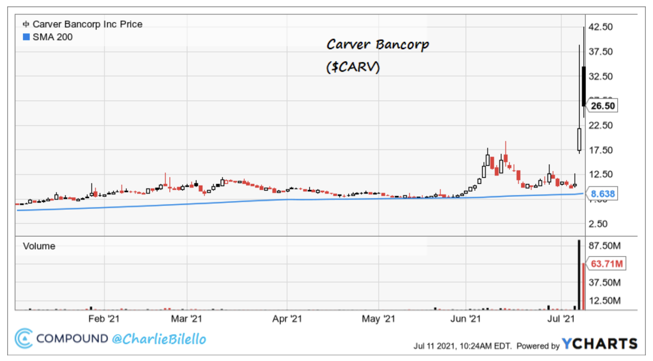Click the 17.50 price axis label
653x361 pixels.
click(x=601, y=150)
